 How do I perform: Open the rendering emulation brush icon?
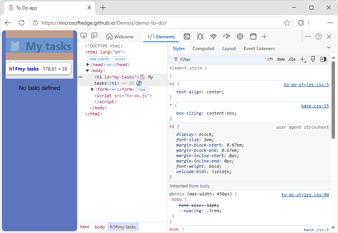pyautogui.click(x=313, y=59)
